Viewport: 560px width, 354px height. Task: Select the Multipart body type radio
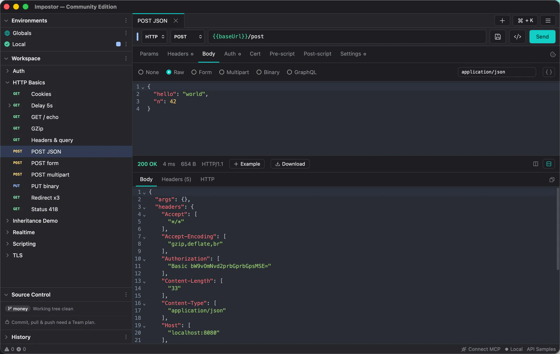(x=222, y=72)
